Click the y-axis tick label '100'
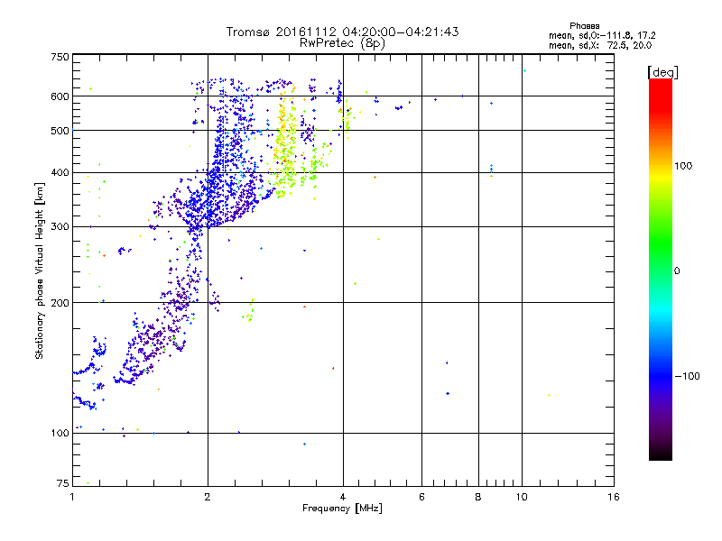This screenshot has height=541, width=722. pos(60,433)
